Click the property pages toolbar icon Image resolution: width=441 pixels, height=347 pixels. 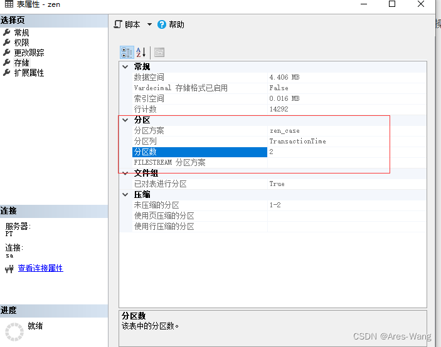point(159,53)
